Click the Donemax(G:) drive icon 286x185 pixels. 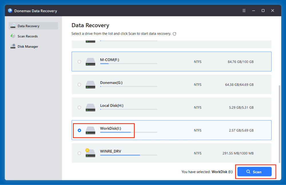(90, 84)
